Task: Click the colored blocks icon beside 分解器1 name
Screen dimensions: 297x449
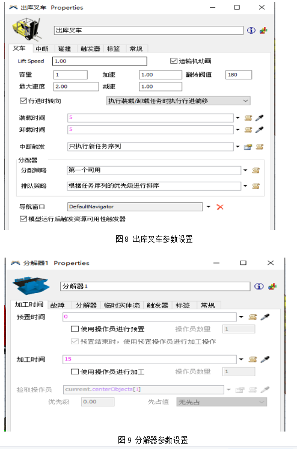Action: coord(272,286)
